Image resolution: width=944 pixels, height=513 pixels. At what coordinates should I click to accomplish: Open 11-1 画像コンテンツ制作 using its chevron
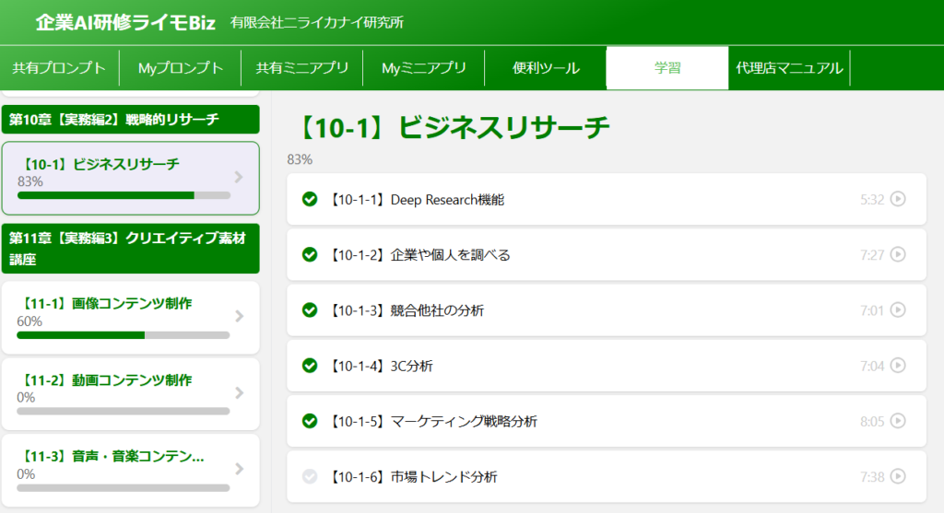(239, 317)
